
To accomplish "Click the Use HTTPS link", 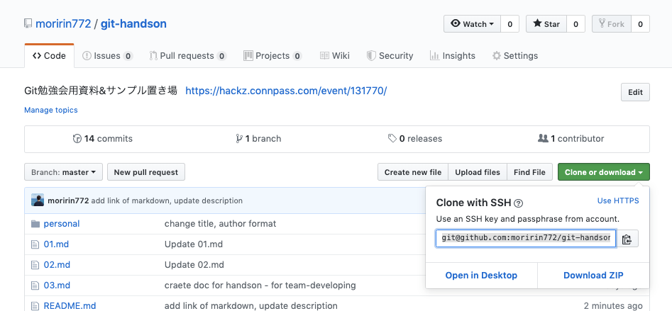I will tap(618, 201).
